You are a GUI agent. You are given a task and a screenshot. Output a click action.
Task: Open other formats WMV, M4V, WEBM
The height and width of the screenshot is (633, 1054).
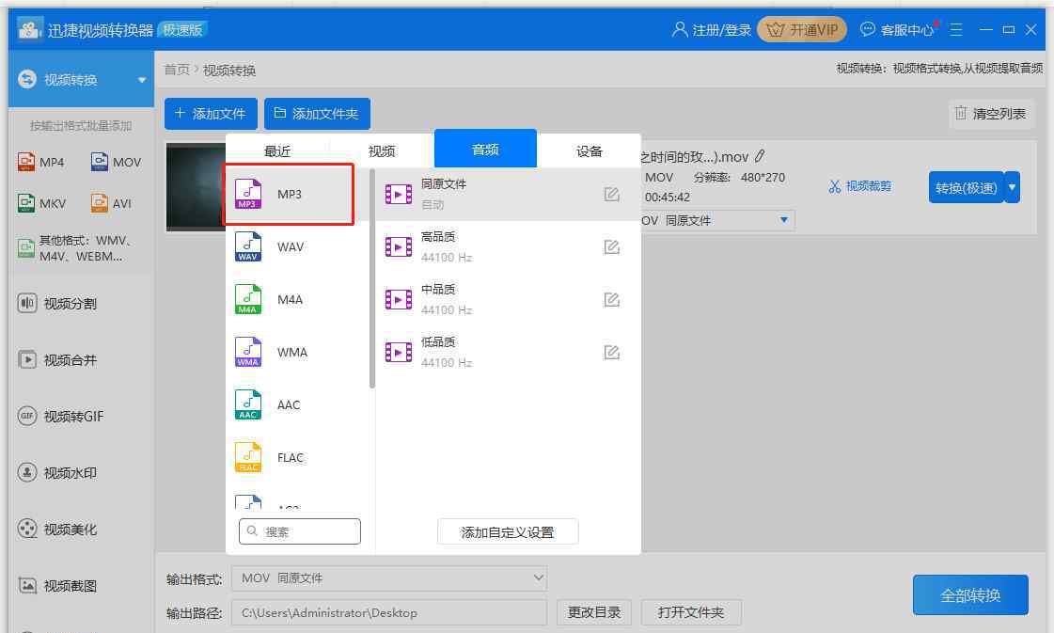(x=75, y=248)
